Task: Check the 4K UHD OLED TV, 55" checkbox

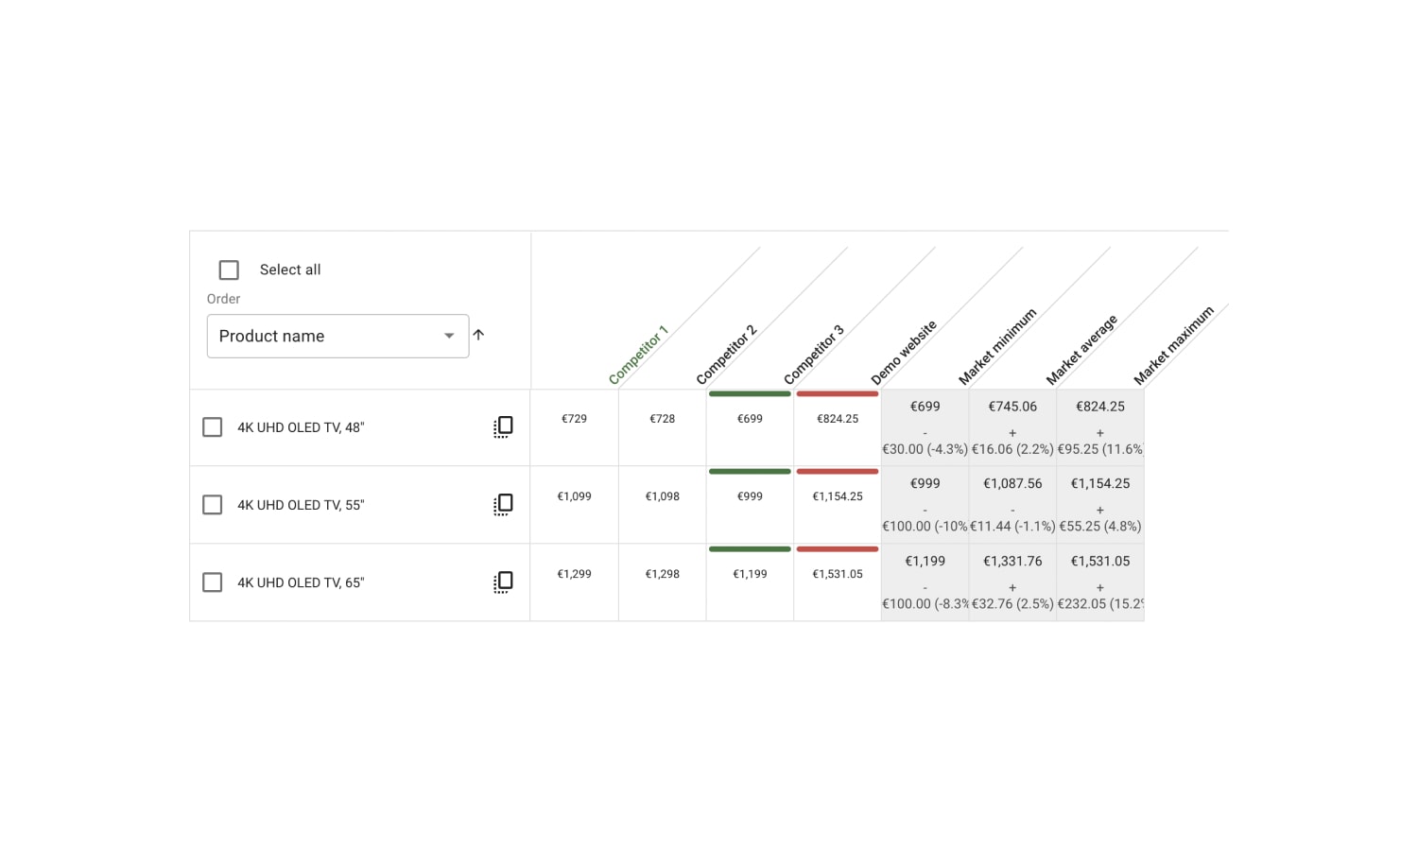Action: click(213, 505)
